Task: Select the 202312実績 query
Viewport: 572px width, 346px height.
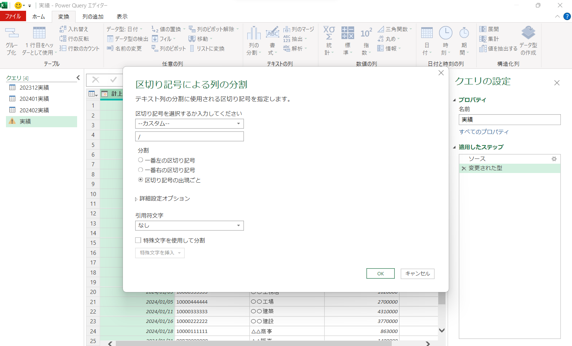Action: click(42, 87)
